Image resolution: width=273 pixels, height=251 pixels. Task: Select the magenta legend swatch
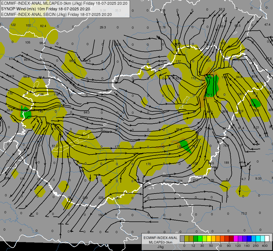236,238
